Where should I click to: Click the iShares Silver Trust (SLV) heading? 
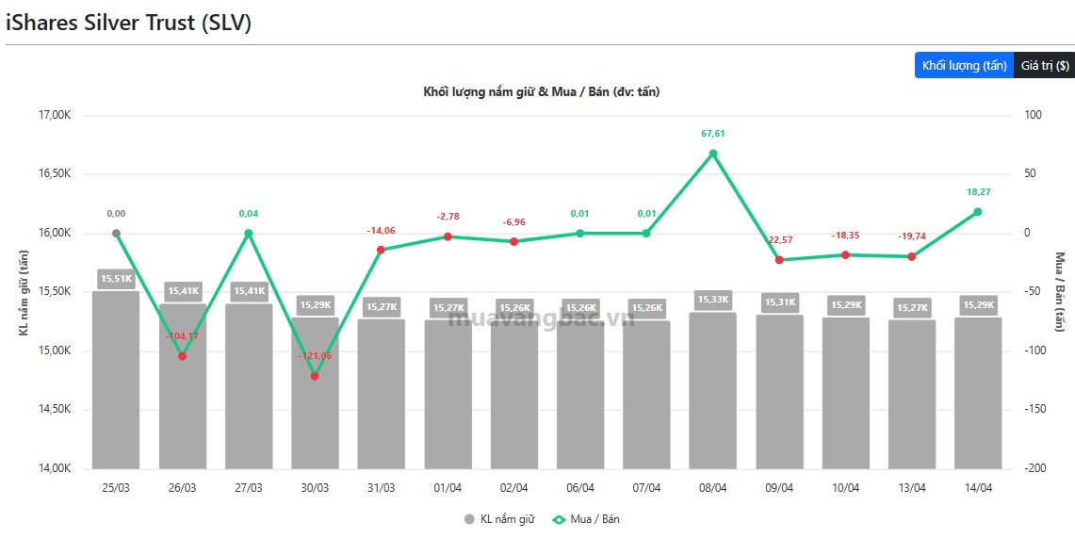(x=129, y=24)
